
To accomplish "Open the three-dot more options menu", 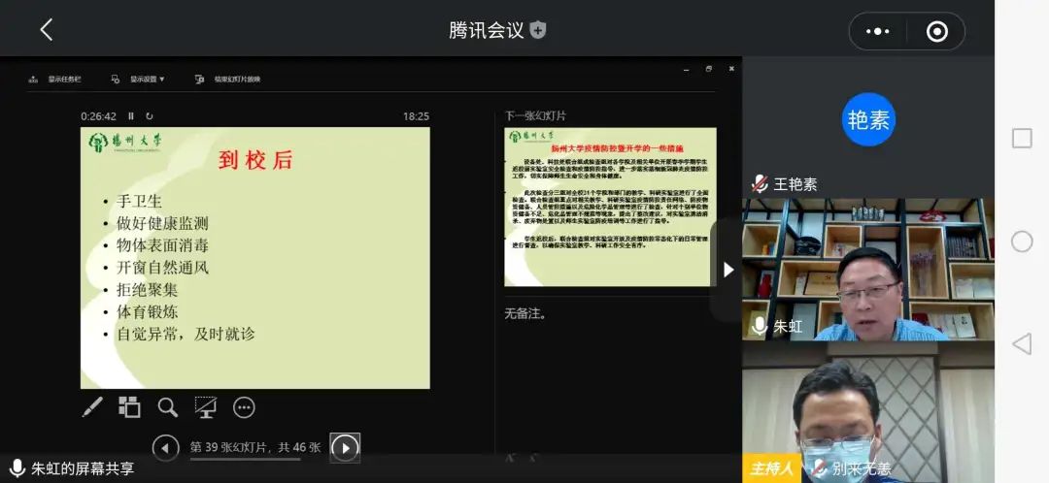I will coord(877,32).
